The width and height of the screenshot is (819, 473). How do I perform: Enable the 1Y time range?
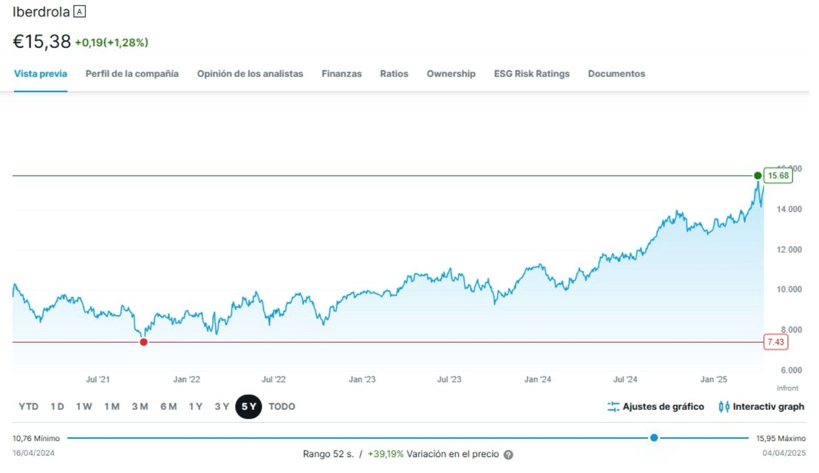195,406
